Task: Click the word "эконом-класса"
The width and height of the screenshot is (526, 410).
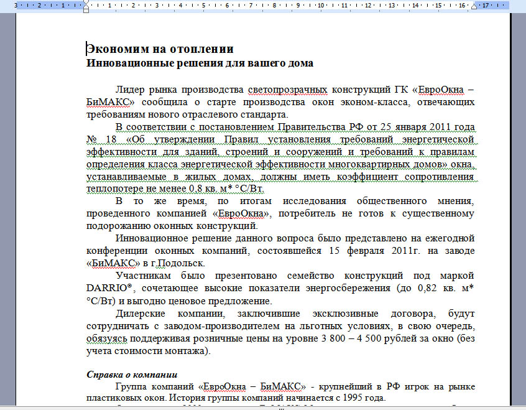Action: [375, 102]
